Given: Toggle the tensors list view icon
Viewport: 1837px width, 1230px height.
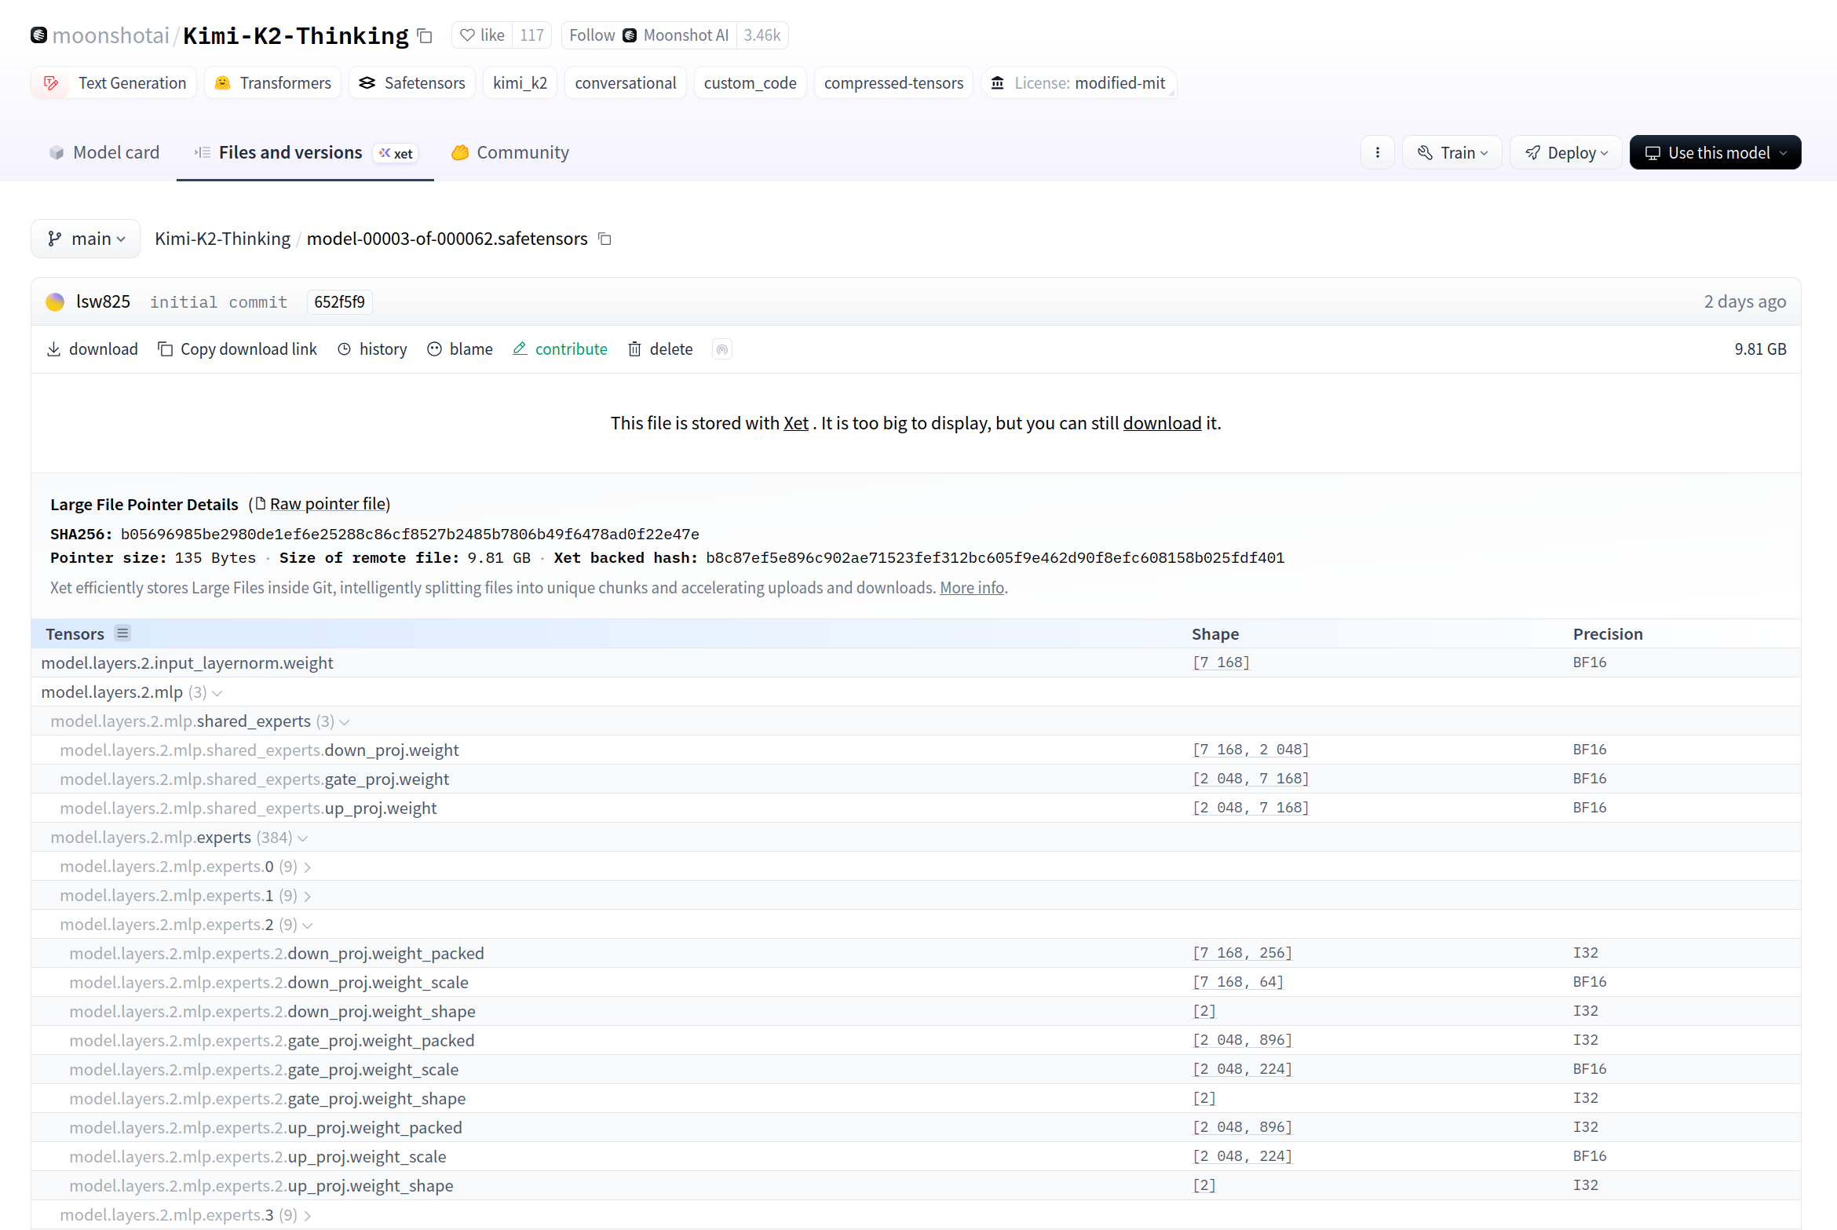Looking at the screenshot, I should [x=122, y=633].
